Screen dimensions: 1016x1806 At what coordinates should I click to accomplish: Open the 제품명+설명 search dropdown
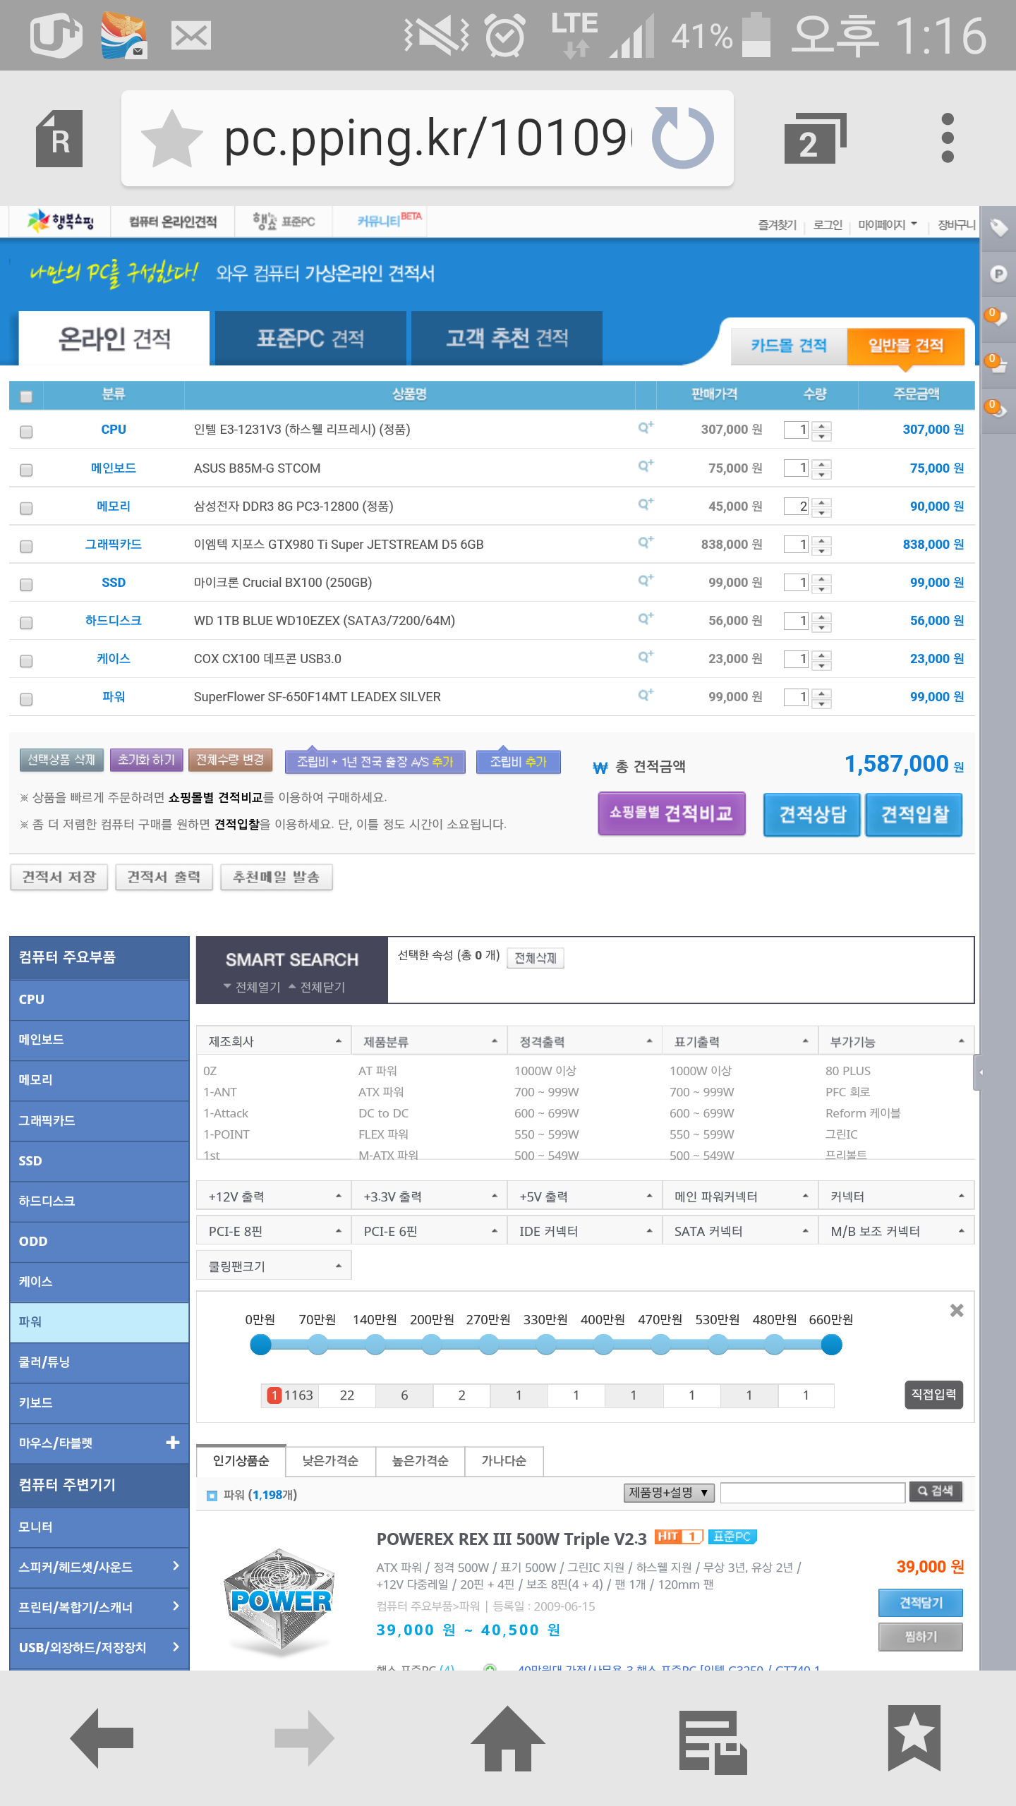pyautogui.click(x=668, y=1492)
